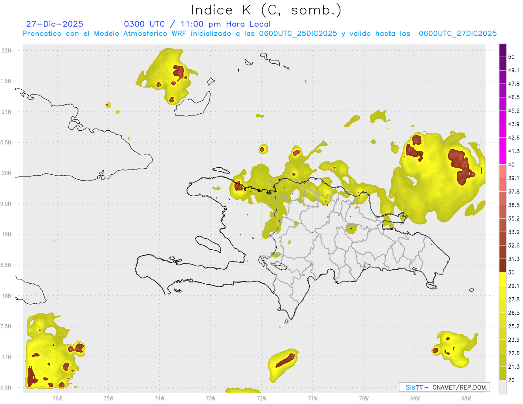Click the colorbar label "22.6"

point(514,353)
